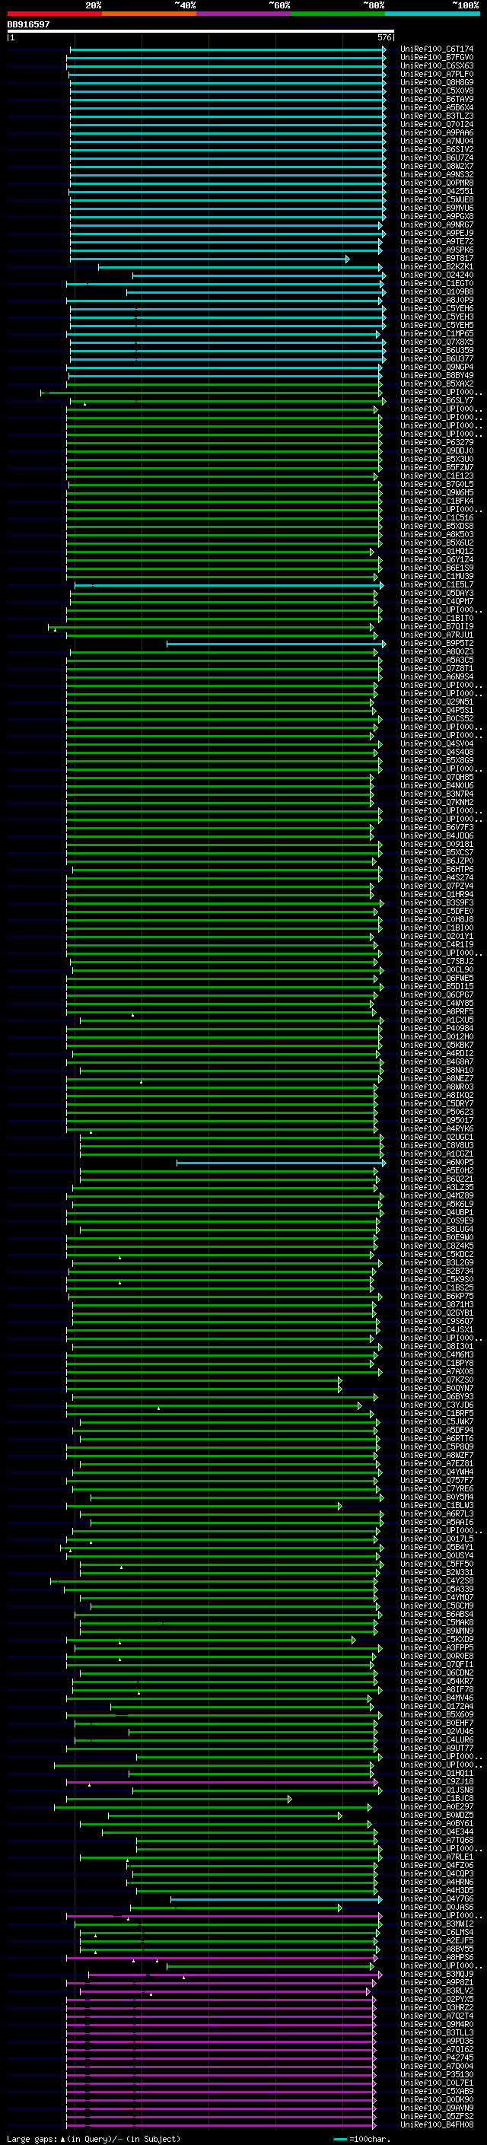487x2145 pixels.
Task: Click label UniRef100_A8QQ23
Action: point(437,651)
